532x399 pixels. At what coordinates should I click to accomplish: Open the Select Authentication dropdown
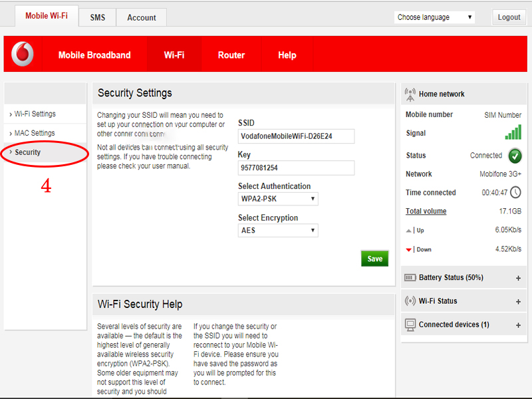(x=278, y=199)
